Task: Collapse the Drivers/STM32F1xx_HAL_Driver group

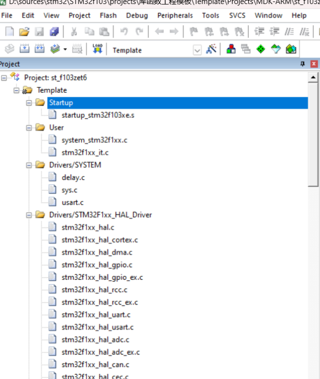Action: [29, 215]
